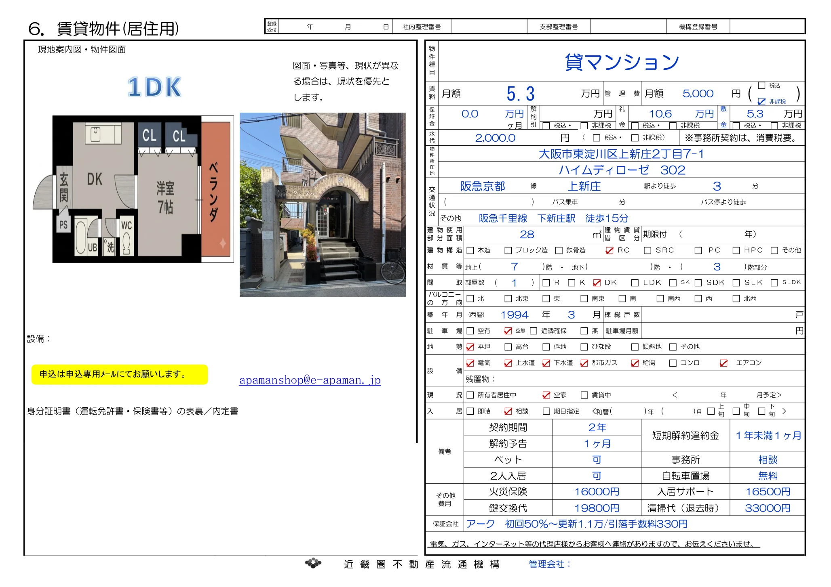This screenshot has height=587, width=831.
Task: Select the build year 1994
Action: [514, 315]
